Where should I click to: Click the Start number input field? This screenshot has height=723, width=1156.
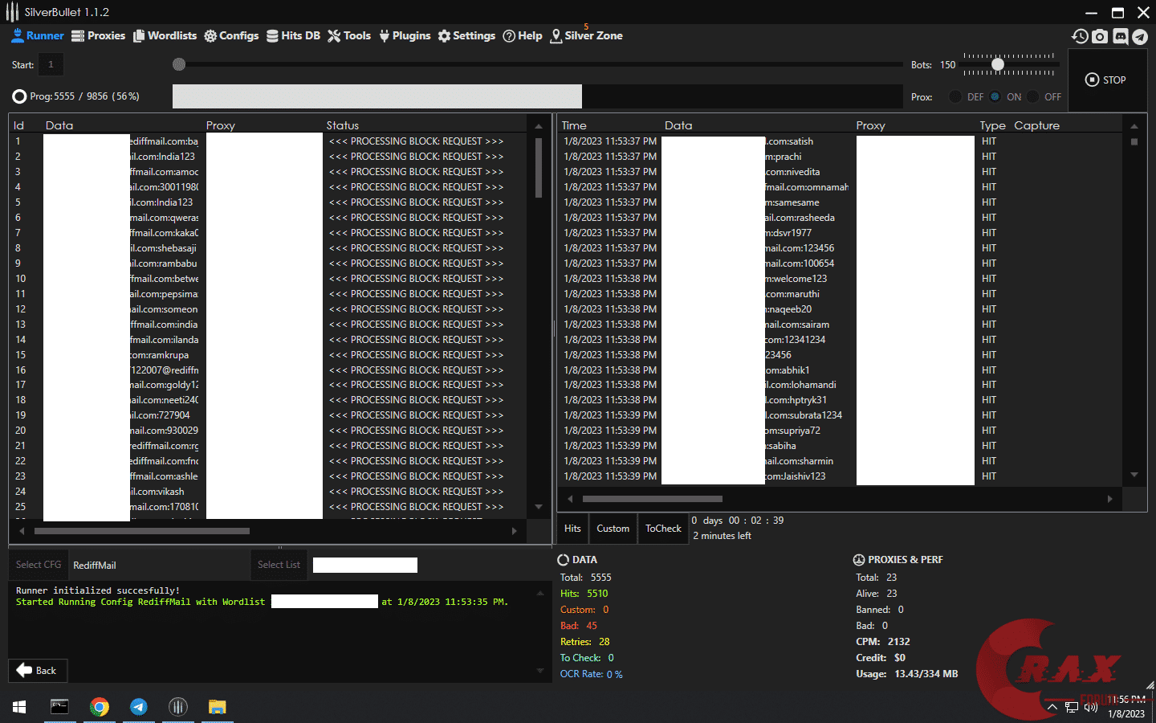coord(51,64)
